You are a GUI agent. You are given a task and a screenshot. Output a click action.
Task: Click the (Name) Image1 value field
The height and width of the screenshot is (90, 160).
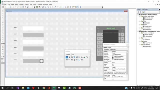[x=119, y=51]
